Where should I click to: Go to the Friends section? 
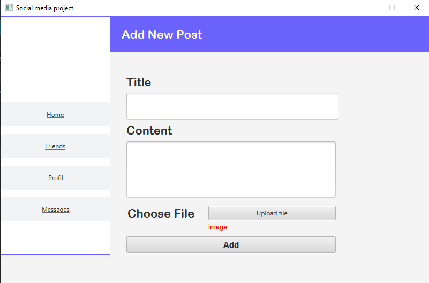(55, 146)
